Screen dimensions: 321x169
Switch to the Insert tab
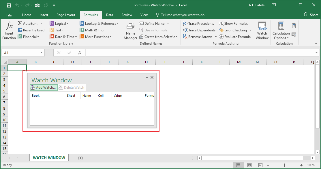tap(44, 15)
